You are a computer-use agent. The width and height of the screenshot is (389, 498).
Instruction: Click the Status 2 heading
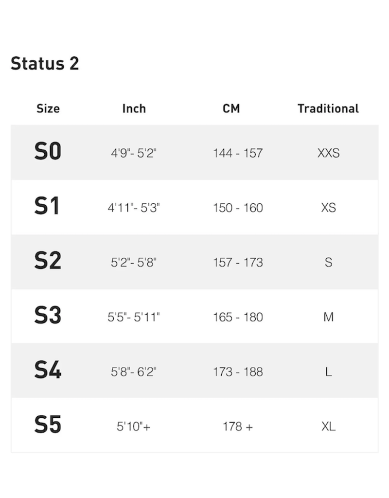click(45, 64)
